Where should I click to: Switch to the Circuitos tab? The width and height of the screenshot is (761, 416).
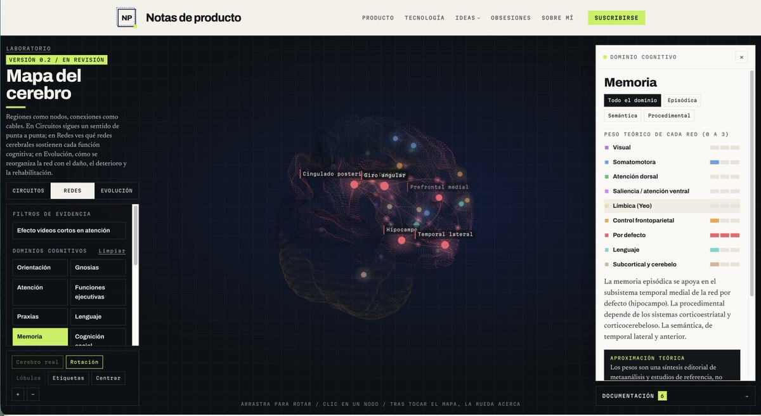pyautogui.click(x=29, y=190)
